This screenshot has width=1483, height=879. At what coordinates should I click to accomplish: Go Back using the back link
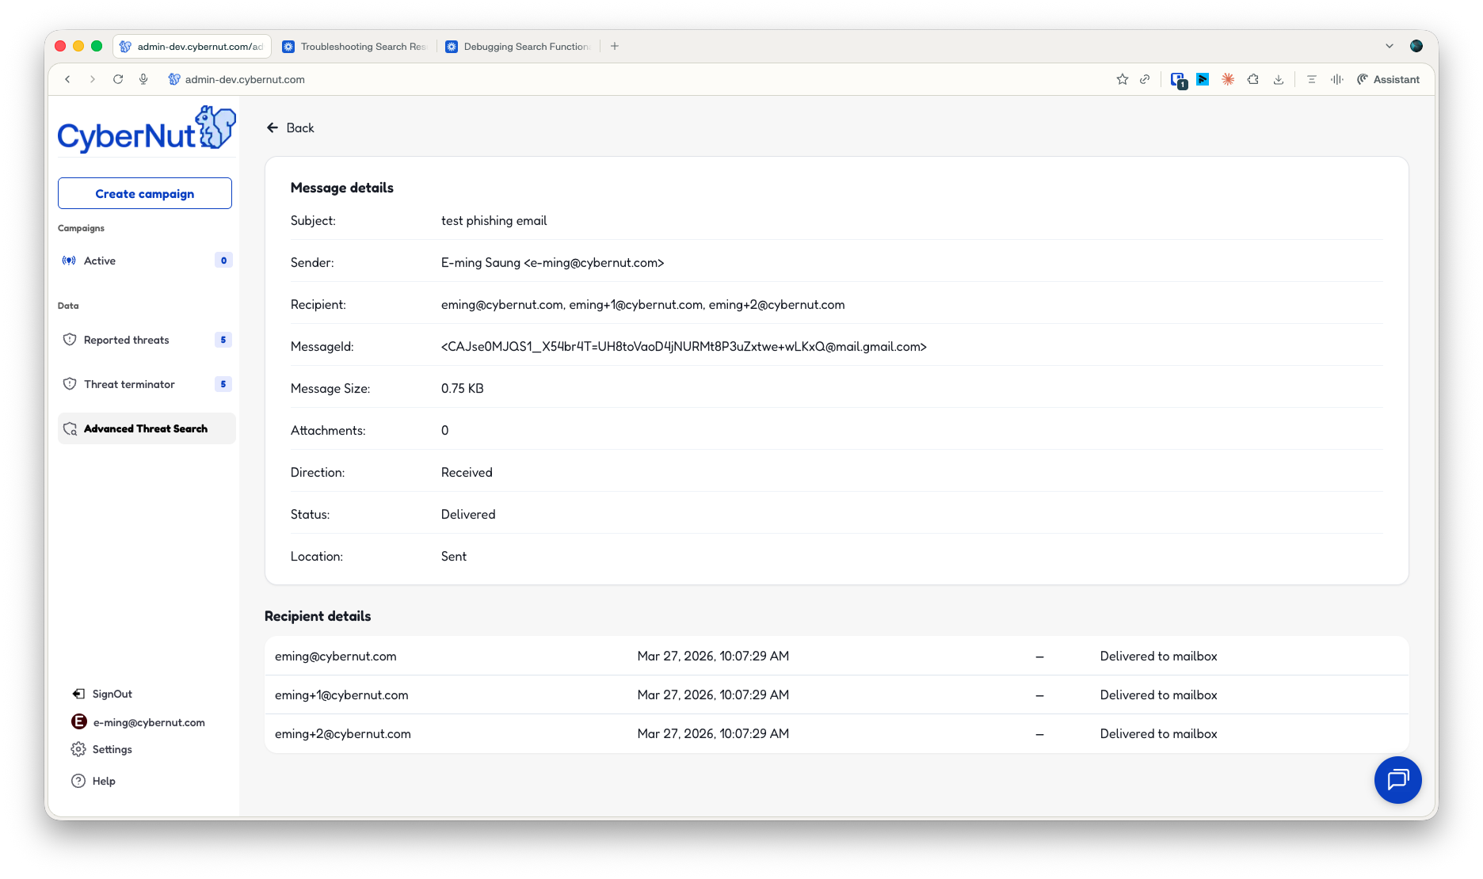click(x=290, y=127)
